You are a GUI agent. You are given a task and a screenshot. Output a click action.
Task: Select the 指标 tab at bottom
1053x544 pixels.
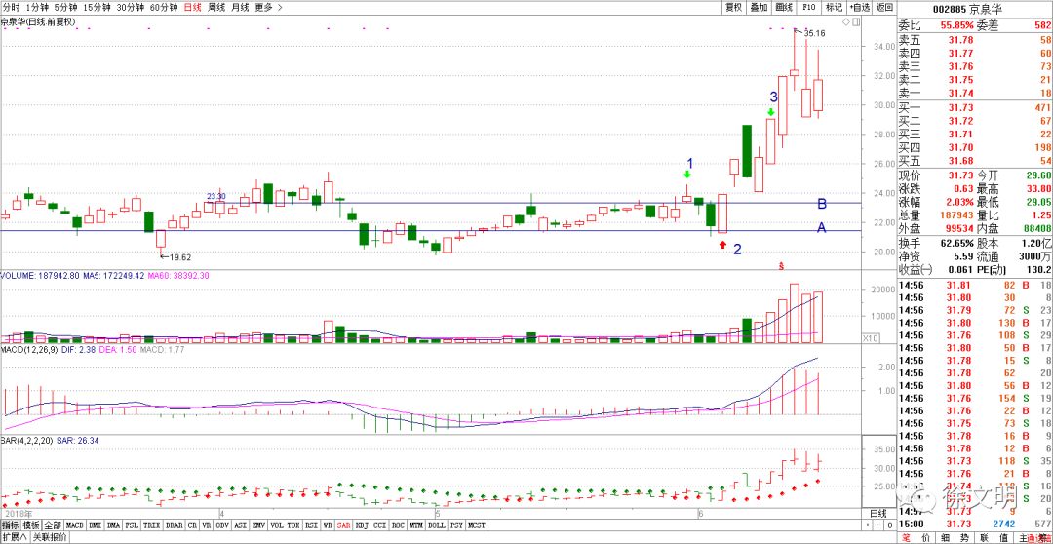click(x=10, y=525)
